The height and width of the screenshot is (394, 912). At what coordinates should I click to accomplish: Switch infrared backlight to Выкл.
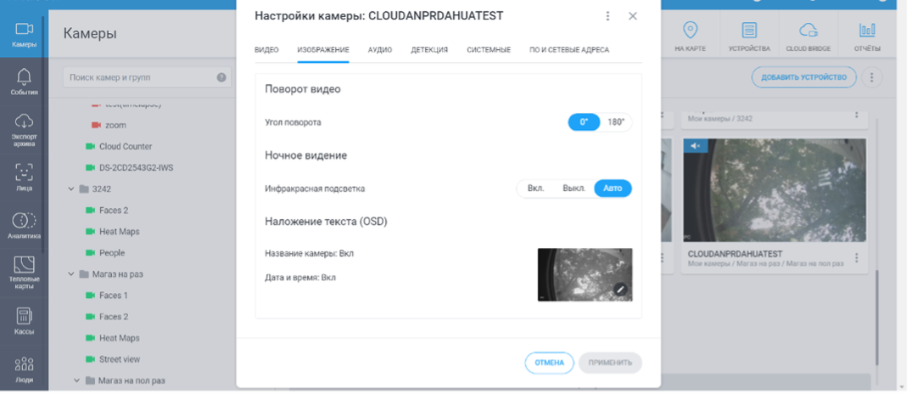573,189
